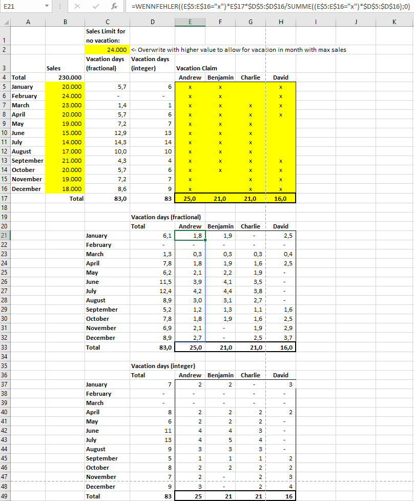Select June's integer vacation days 13

(153, 133)
